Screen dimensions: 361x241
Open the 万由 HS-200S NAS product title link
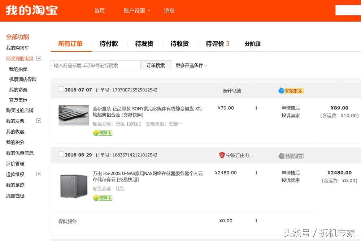(148, 176)
